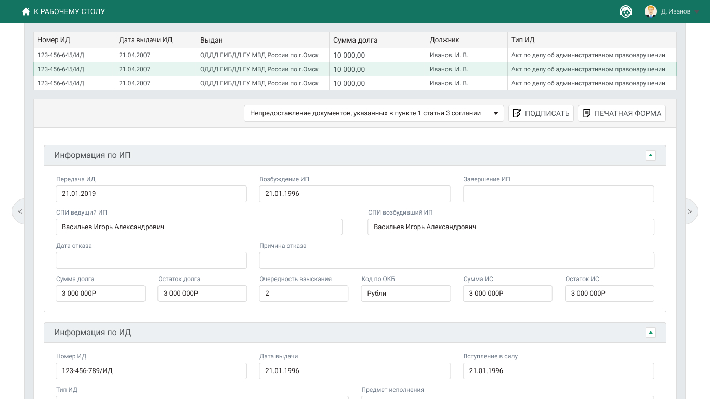Click the Код по ОКБ Рубли field
Viewport: 710px width, 399px height.
point(406,294)
